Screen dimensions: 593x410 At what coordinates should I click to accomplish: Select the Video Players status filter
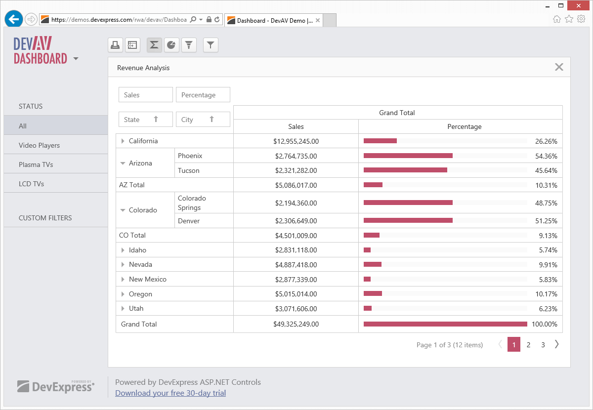click(39, 145)
